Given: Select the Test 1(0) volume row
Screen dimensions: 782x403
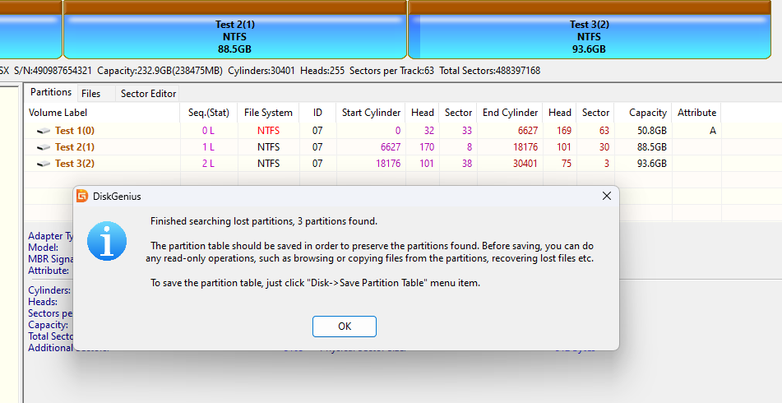Looking at the screenshot, I should point(373,131).
